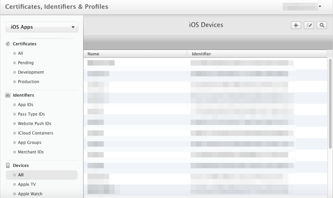Open Production certificates

pyautogui.click(x=28, y=82)
